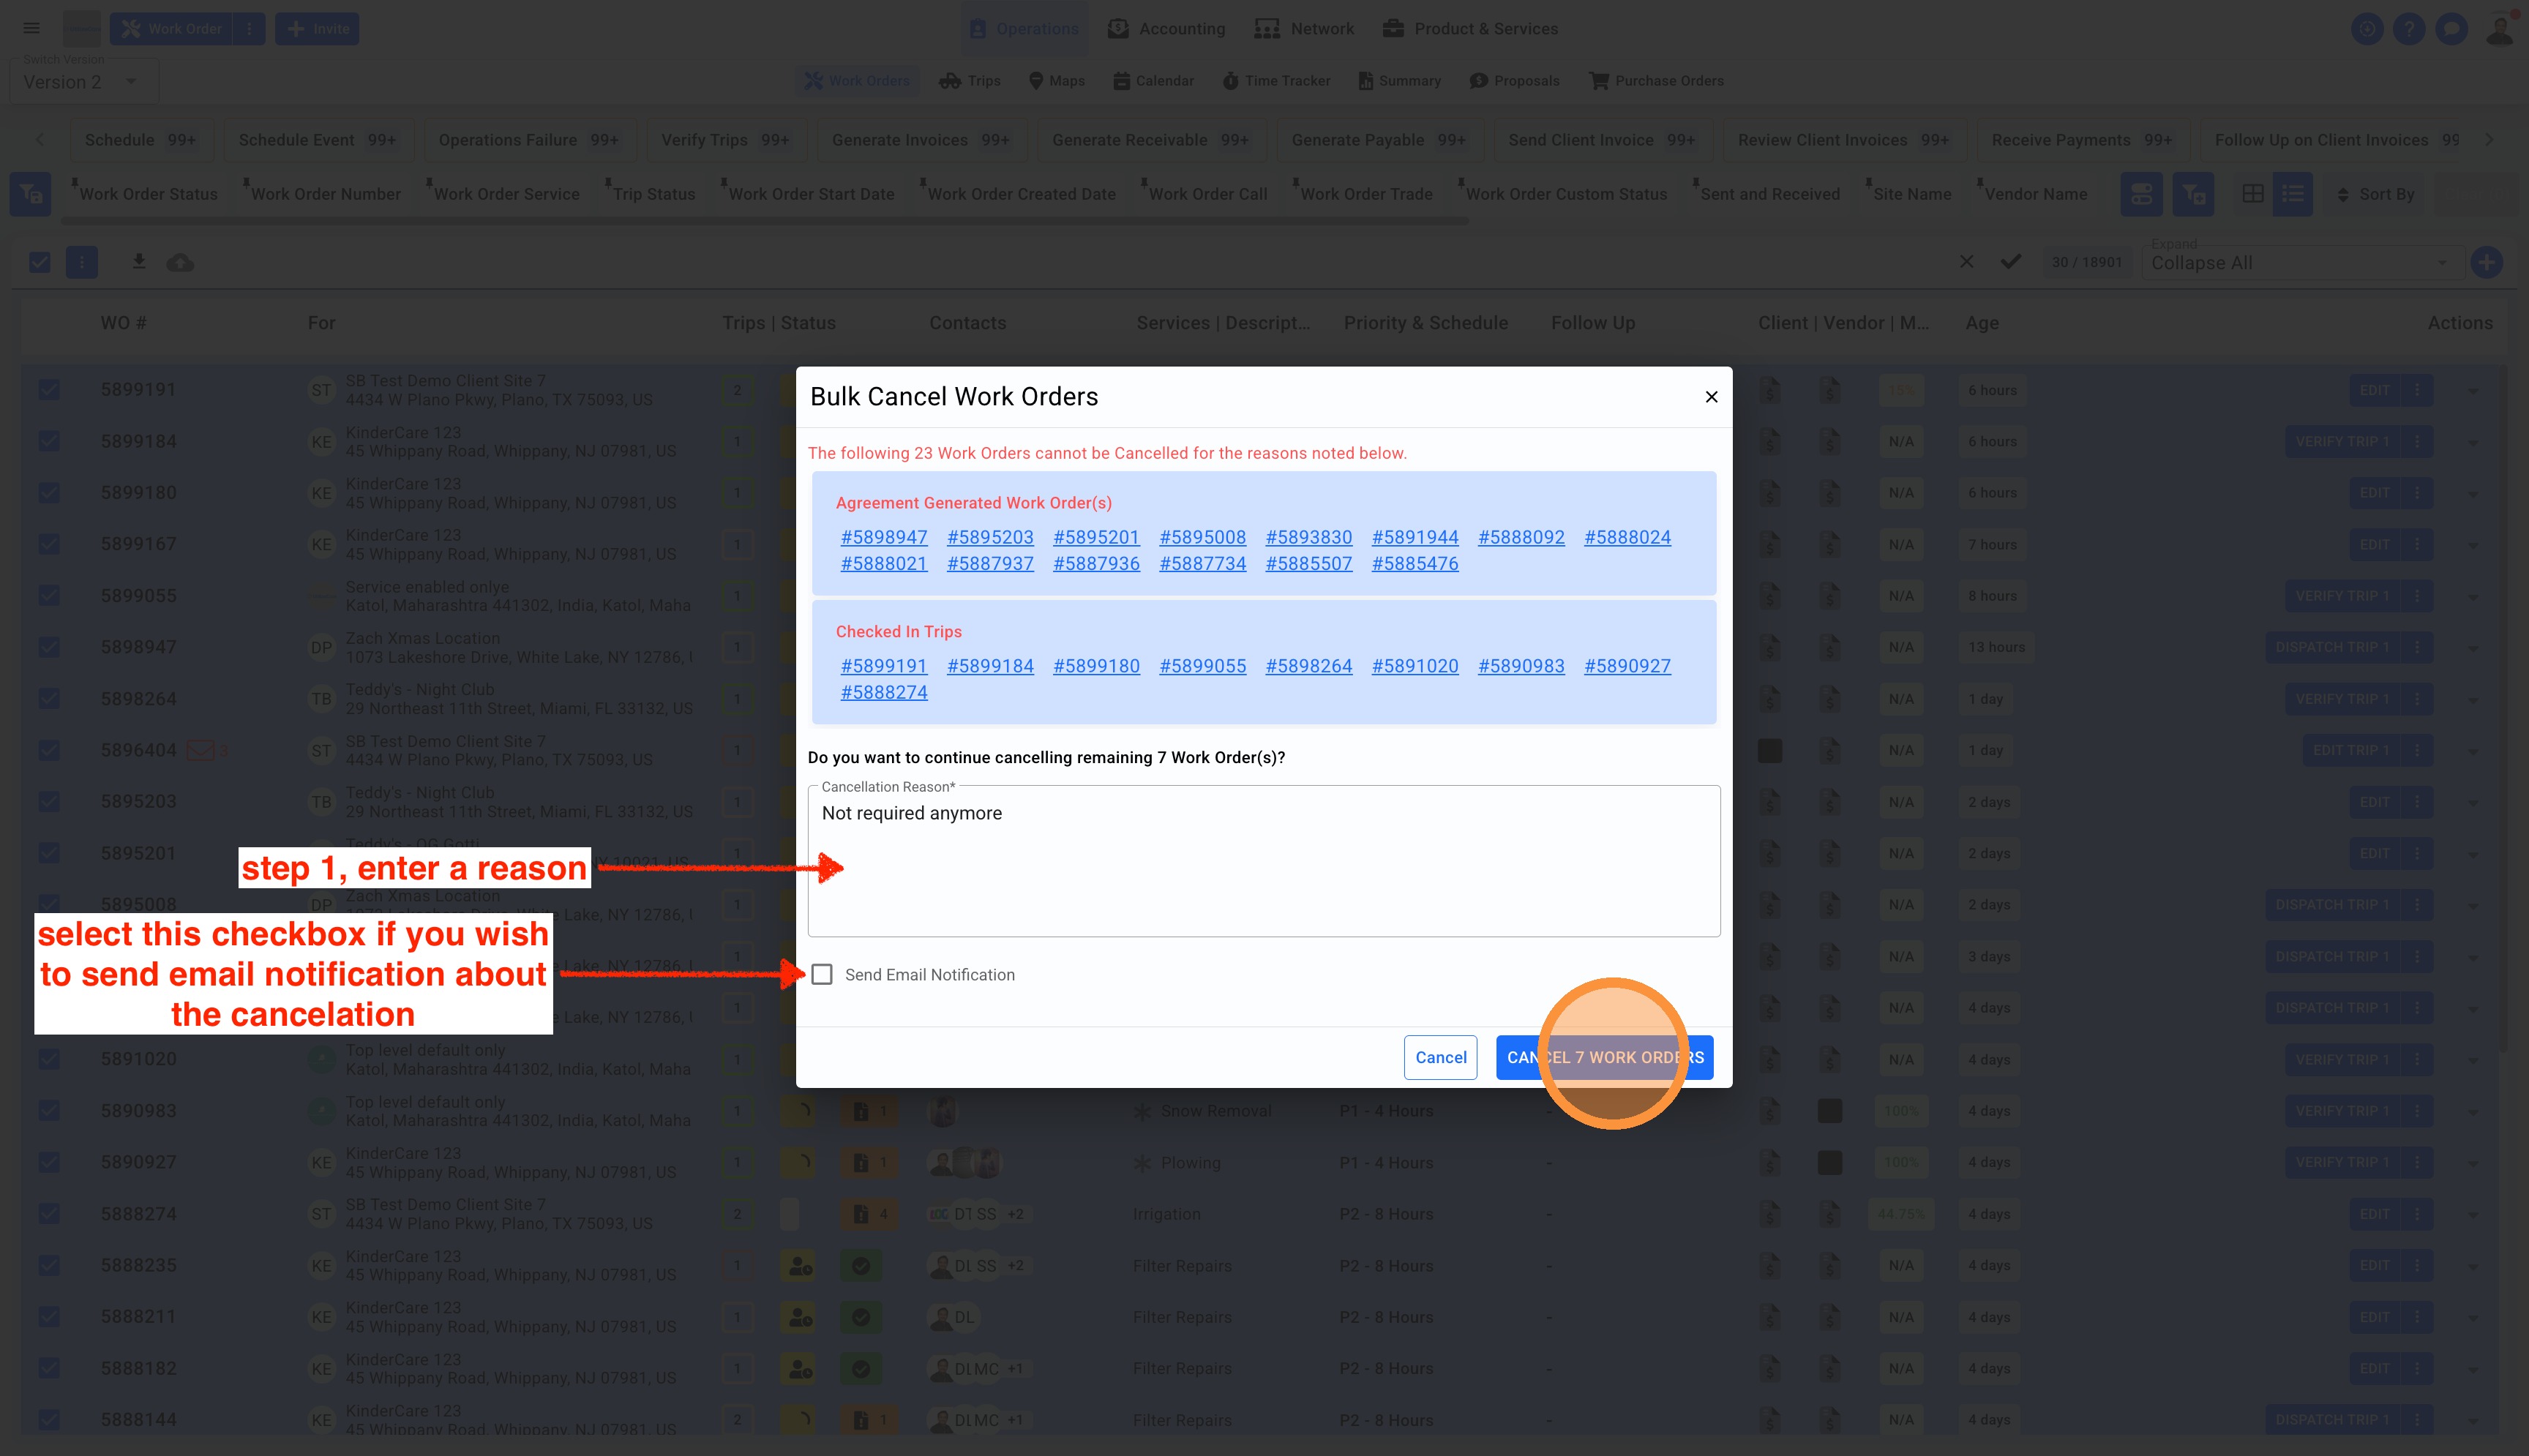Enable Send Email Notification checkbox

click(x=822, y=974)
